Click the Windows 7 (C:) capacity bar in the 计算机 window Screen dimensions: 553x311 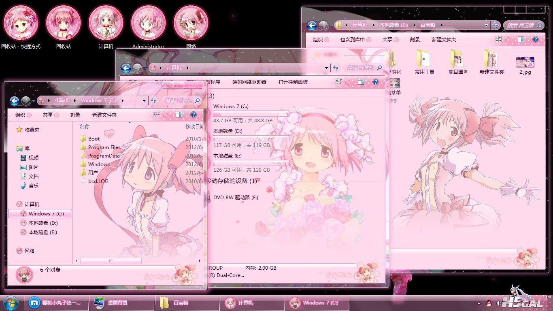[251, 114]
